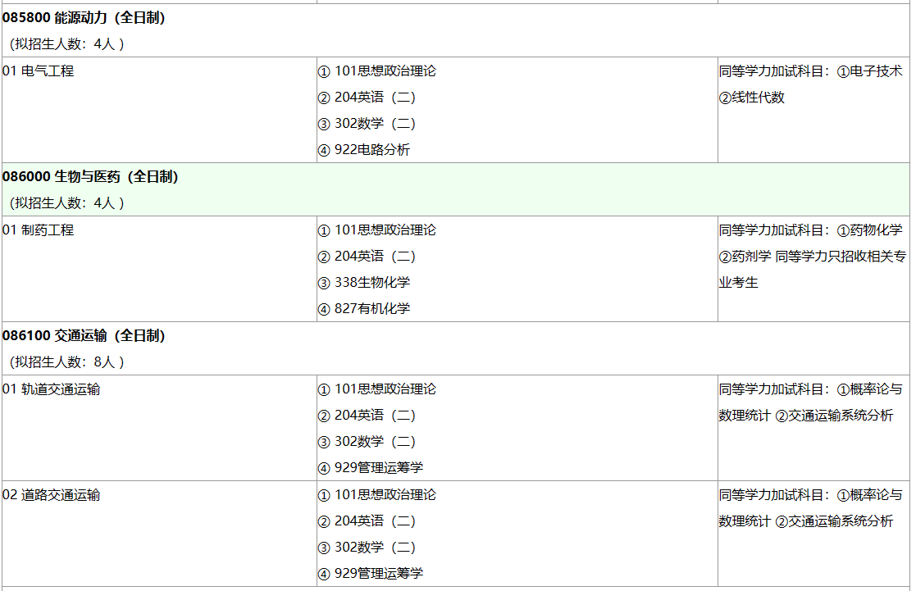This screenshot has width=916, height=591.
Task: Click the 086000 生物与医药 highlighted heading
Action: 91,177
